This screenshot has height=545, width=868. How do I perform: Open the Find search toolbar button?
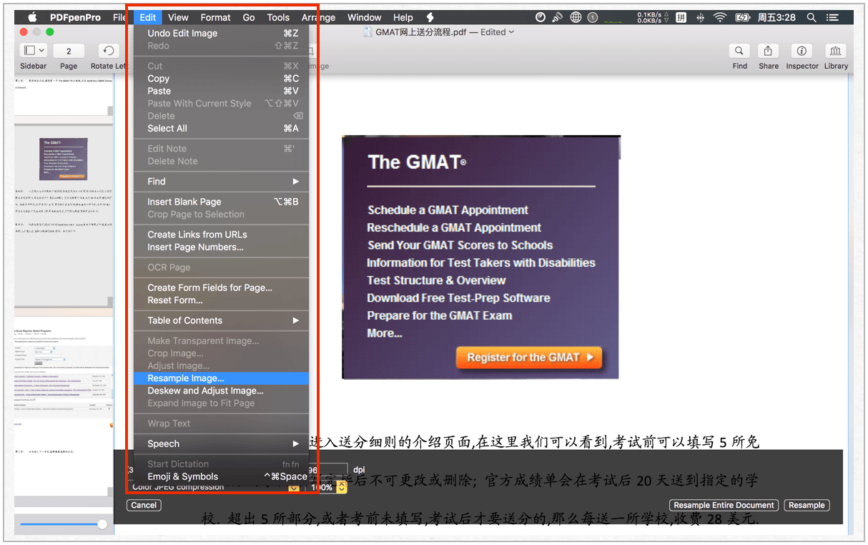739,51
